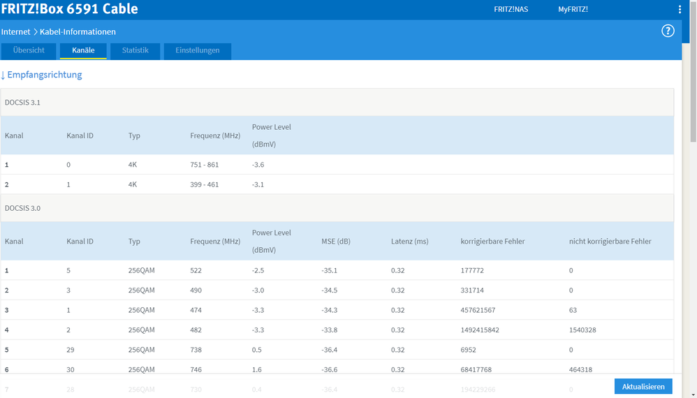Select the DOCSIS 3.0 row with frequency 482

point(196,330)
